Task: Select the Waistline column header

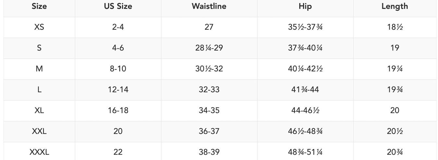Action: point(209,6)
